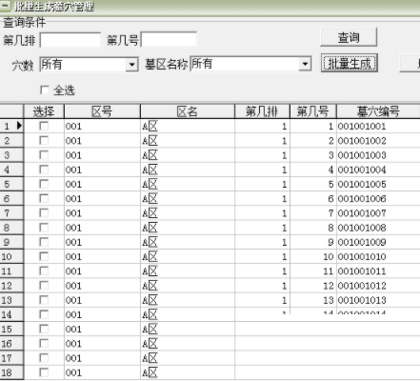Check the select box in row 9
Screen dimensions: 420x381
(44, 242)
